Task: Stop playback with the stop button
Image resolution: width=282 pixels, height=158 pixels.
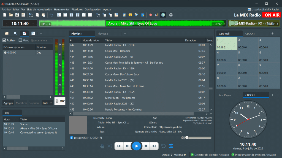Action: [146, 146]
